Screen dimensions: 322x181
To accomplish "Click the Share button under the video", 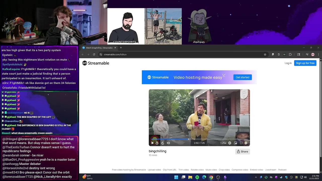I will 243,151.
